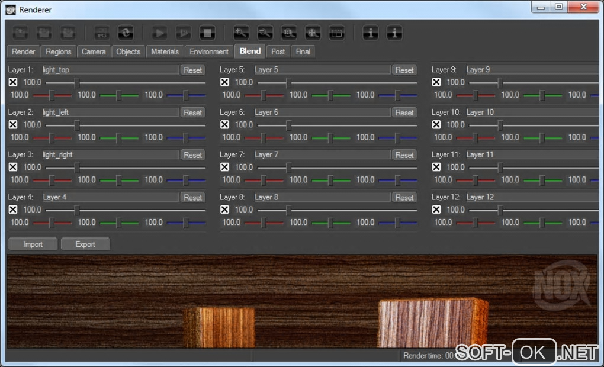
Task: Open the Materials tab
Action: click(x=165, y=51)
